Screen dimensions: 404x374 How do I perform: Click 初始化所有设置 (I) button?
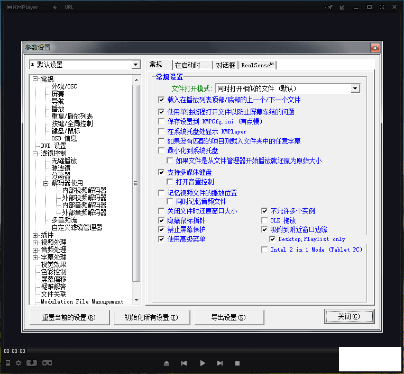pyautogui.click(x=152, y=317)
